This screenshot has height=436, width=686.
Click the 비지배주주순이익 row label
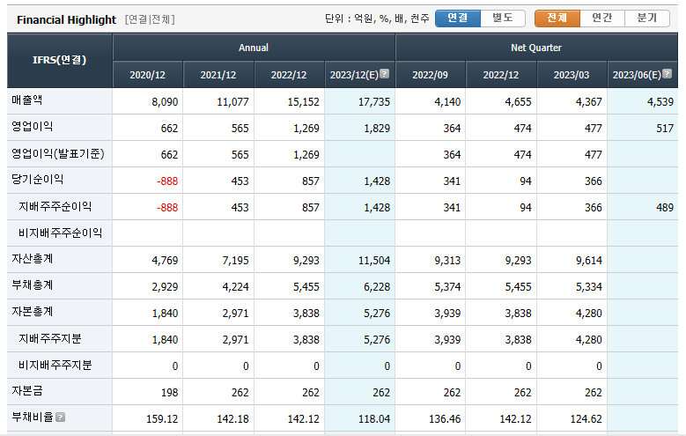tap(61, 233)
